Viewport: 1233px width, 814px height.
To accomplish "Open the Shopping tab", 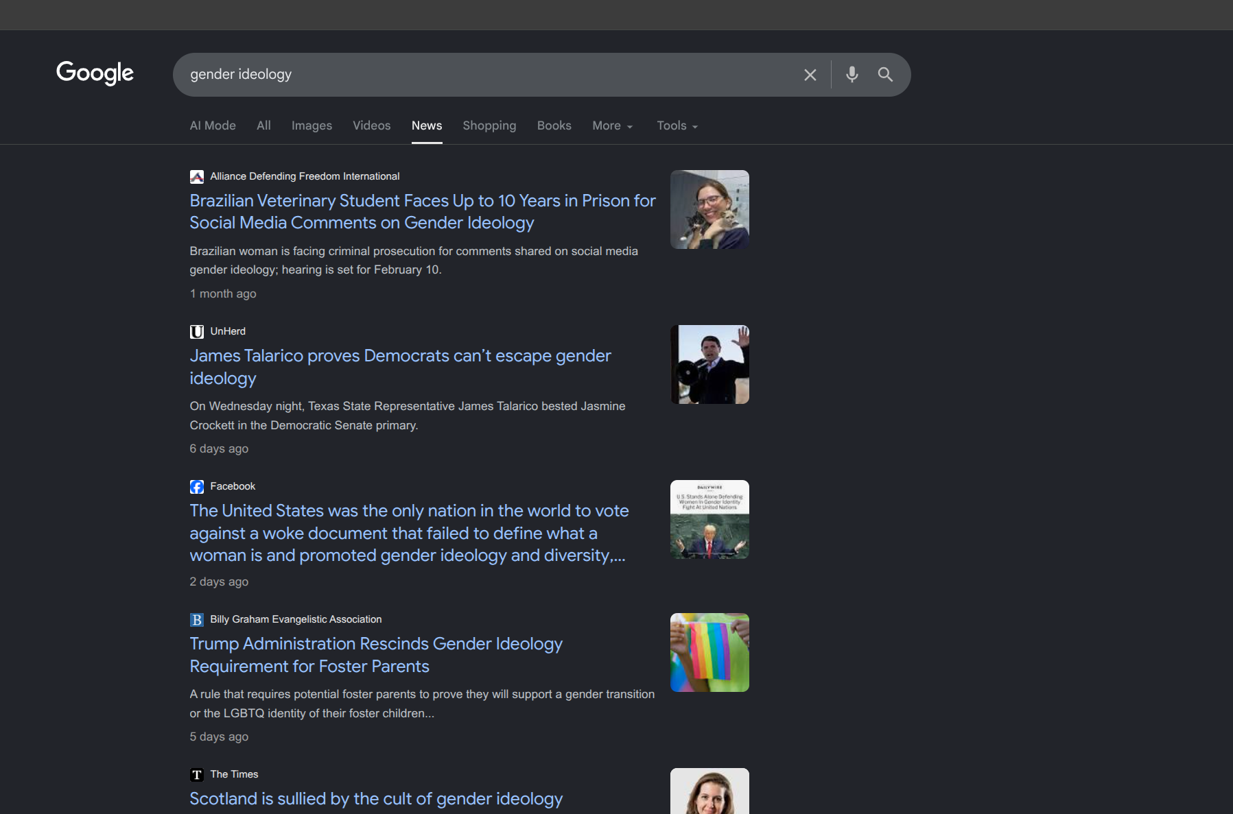I will click(489, 125).
